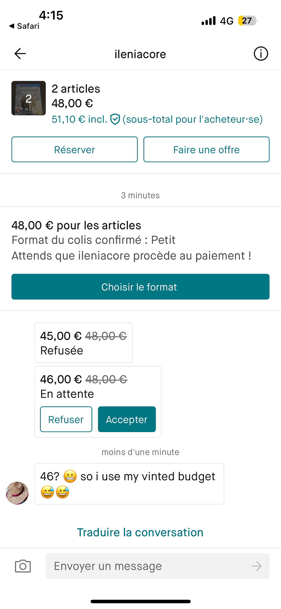Tap the back arrow icon
Image resolution: width=281 pixels, height=609 pixels.
(20, 54)
